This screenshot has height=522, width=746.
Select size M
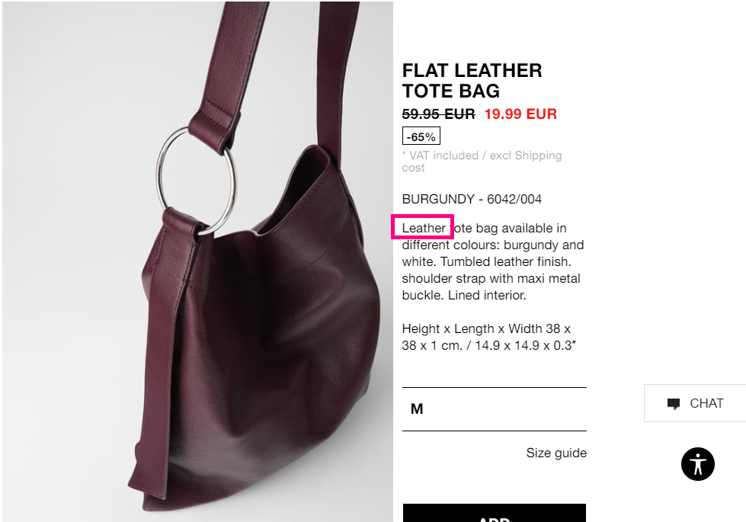pyautogui.click(x=494, y=408)
